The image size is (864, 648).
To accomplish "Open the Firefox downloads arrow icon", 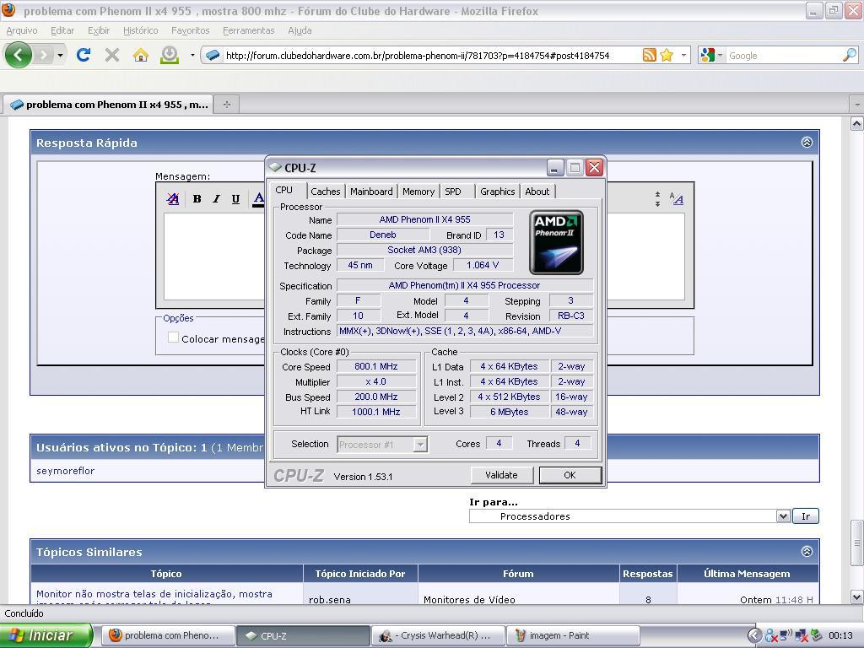I will click(170, 55).
